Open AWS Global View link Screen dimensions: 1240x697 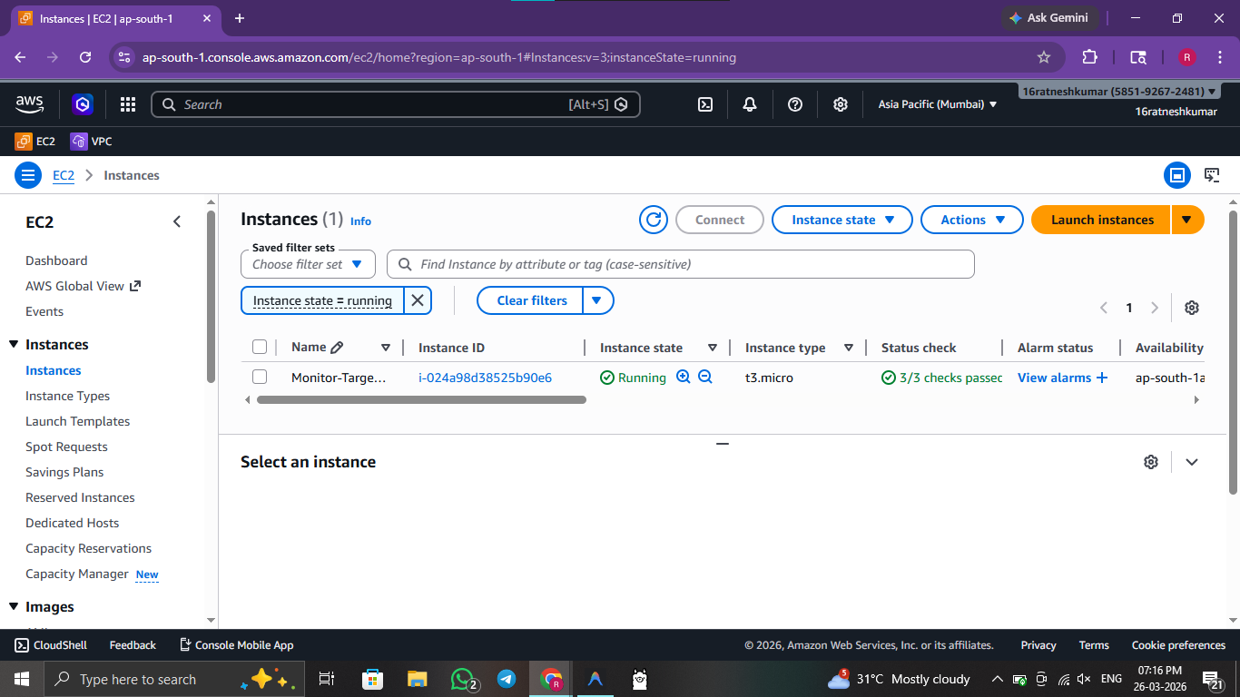[83, 286]
